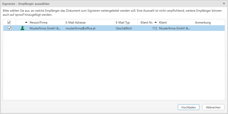Select Musterfirma GmbH in the Person/Firma column
Image resolution: width=228 pixels, height=114 pixels.
click(x=45, y=28)
